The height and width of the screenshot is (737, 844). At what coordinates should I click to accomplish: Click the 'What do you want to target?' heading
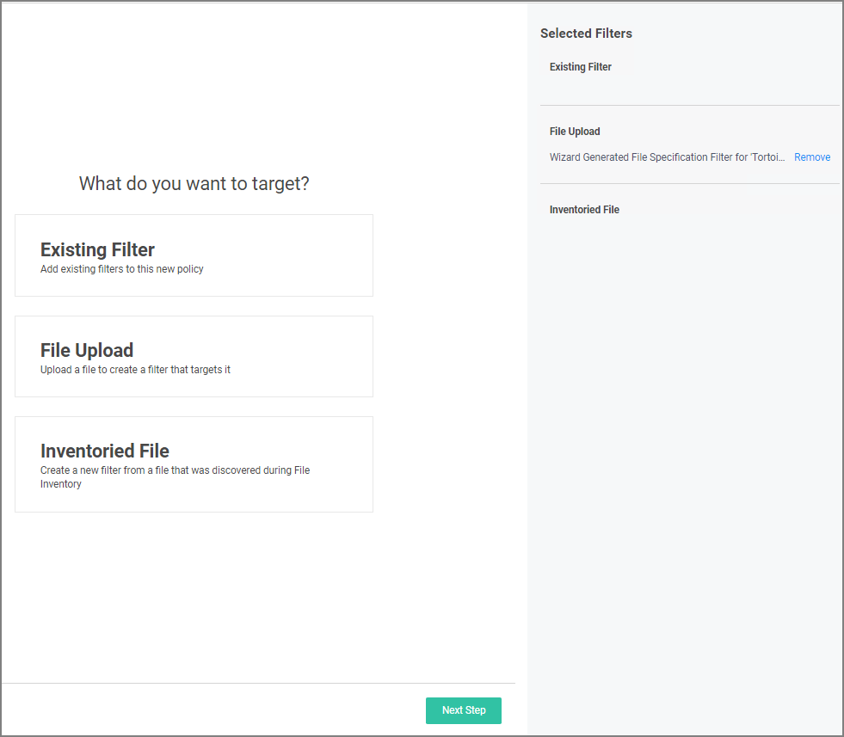(x=194, y=183)
